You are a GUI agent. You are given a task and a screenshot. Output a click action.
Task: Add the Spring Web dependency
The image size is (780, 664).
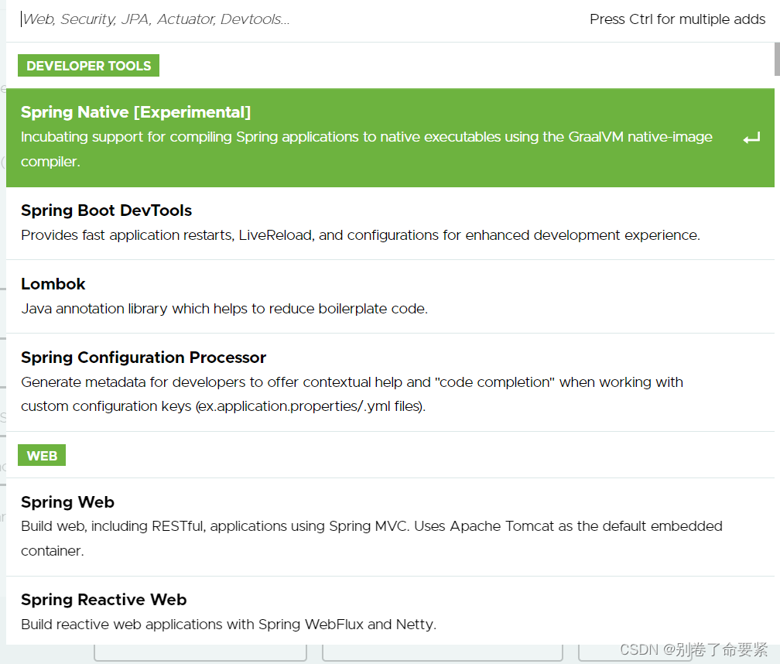pos(390,527)
